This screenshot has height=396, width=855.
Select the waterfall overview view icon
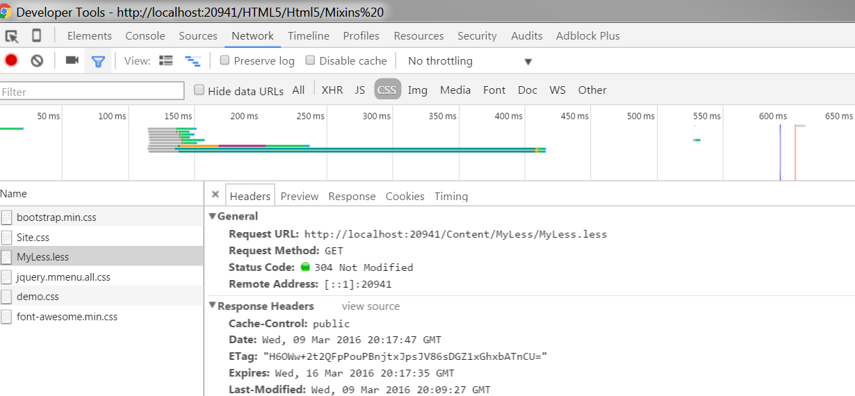coord(193,61)
